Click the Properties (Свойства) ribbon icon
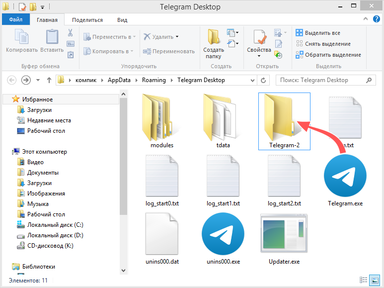Image resolution: width=384 pixels, height=288 pixels. point(260,37)
